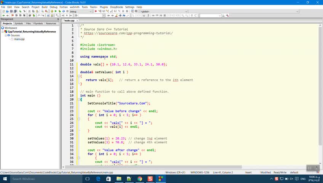
Task: Open Chrome from the Windows taskbar
Action: pyautogui.click(x=140, y=179)
